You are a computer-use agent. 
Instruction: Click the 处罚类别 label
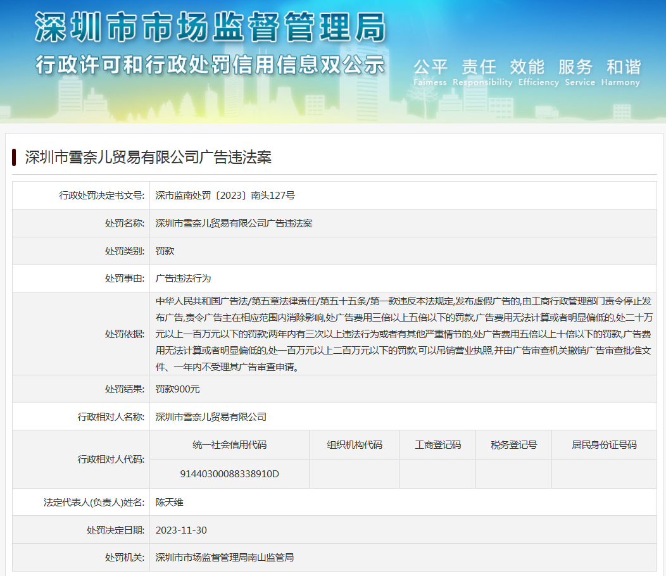125,251
